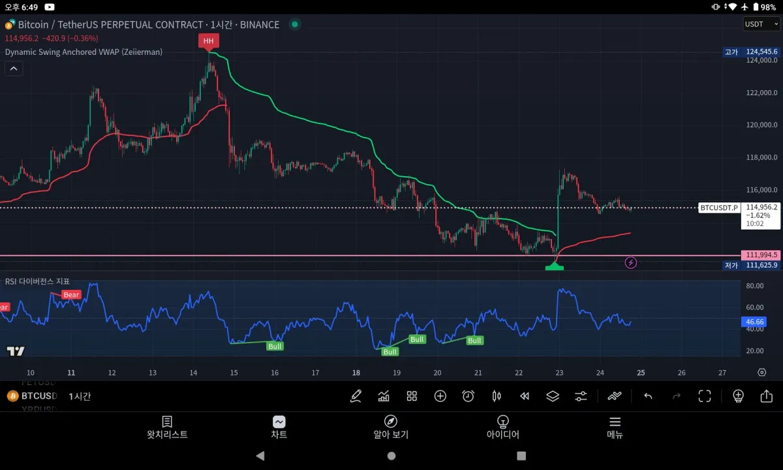Tap the 고가 124,545.6 high price label
This screenshot has width=783, height=470.
point(752,52)
